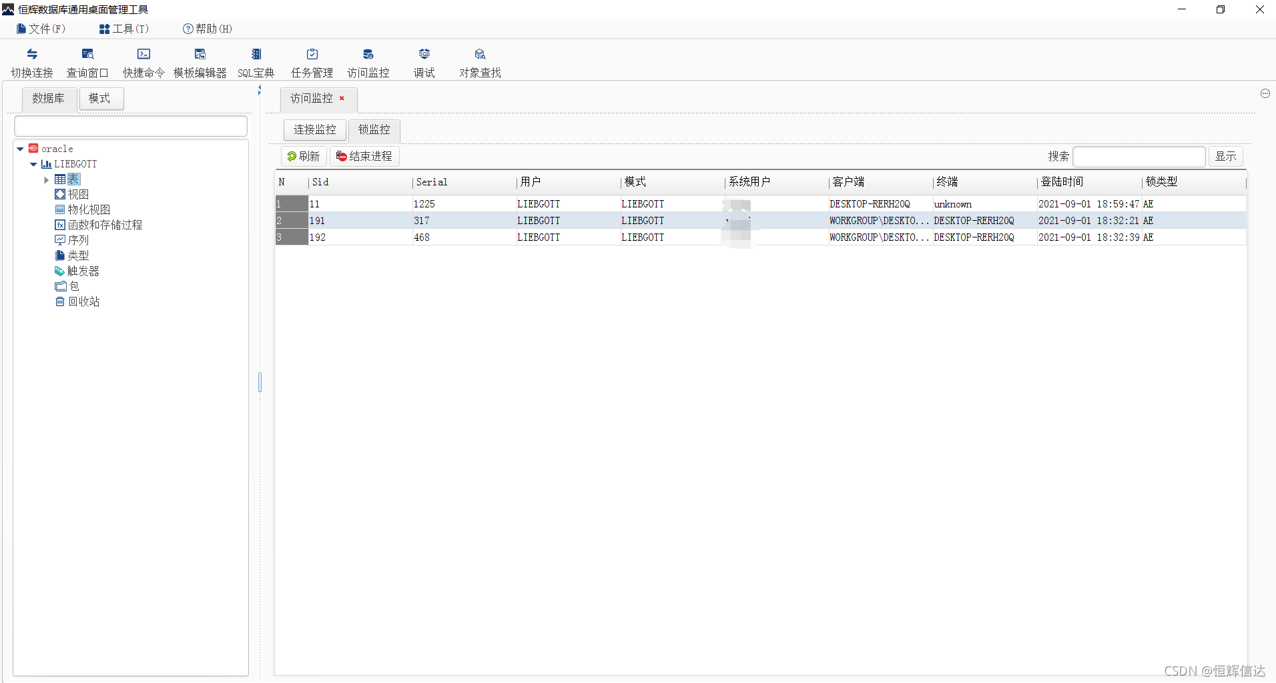The height and width of the screenshot is (683, 1276).
Task: Start the 调试 debug tool
Action: click(424, 63)
